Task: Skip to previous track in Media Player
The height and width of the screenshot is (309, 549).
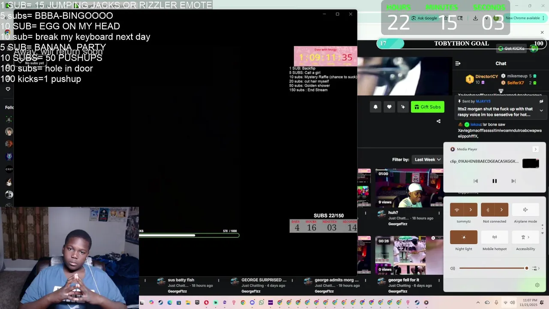Action: point(476,181)
